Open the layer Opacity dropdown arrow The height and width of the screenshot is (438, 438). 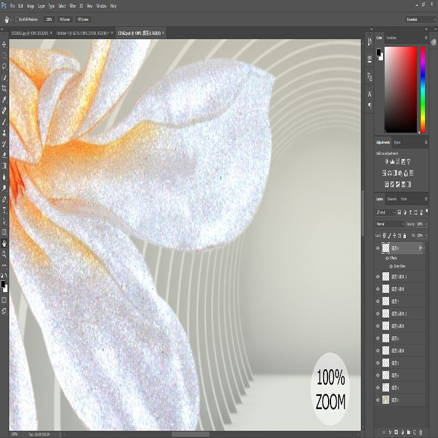[426, 224]
